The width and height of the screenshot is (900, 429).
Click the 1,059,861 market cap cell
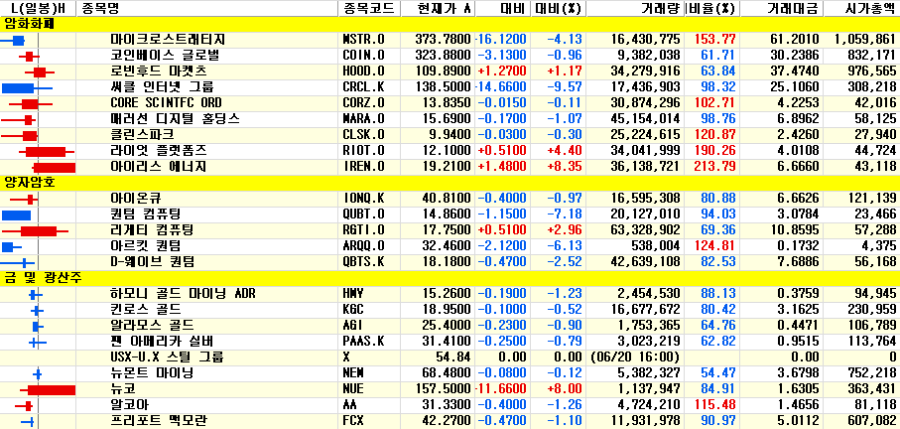point(865,40)
